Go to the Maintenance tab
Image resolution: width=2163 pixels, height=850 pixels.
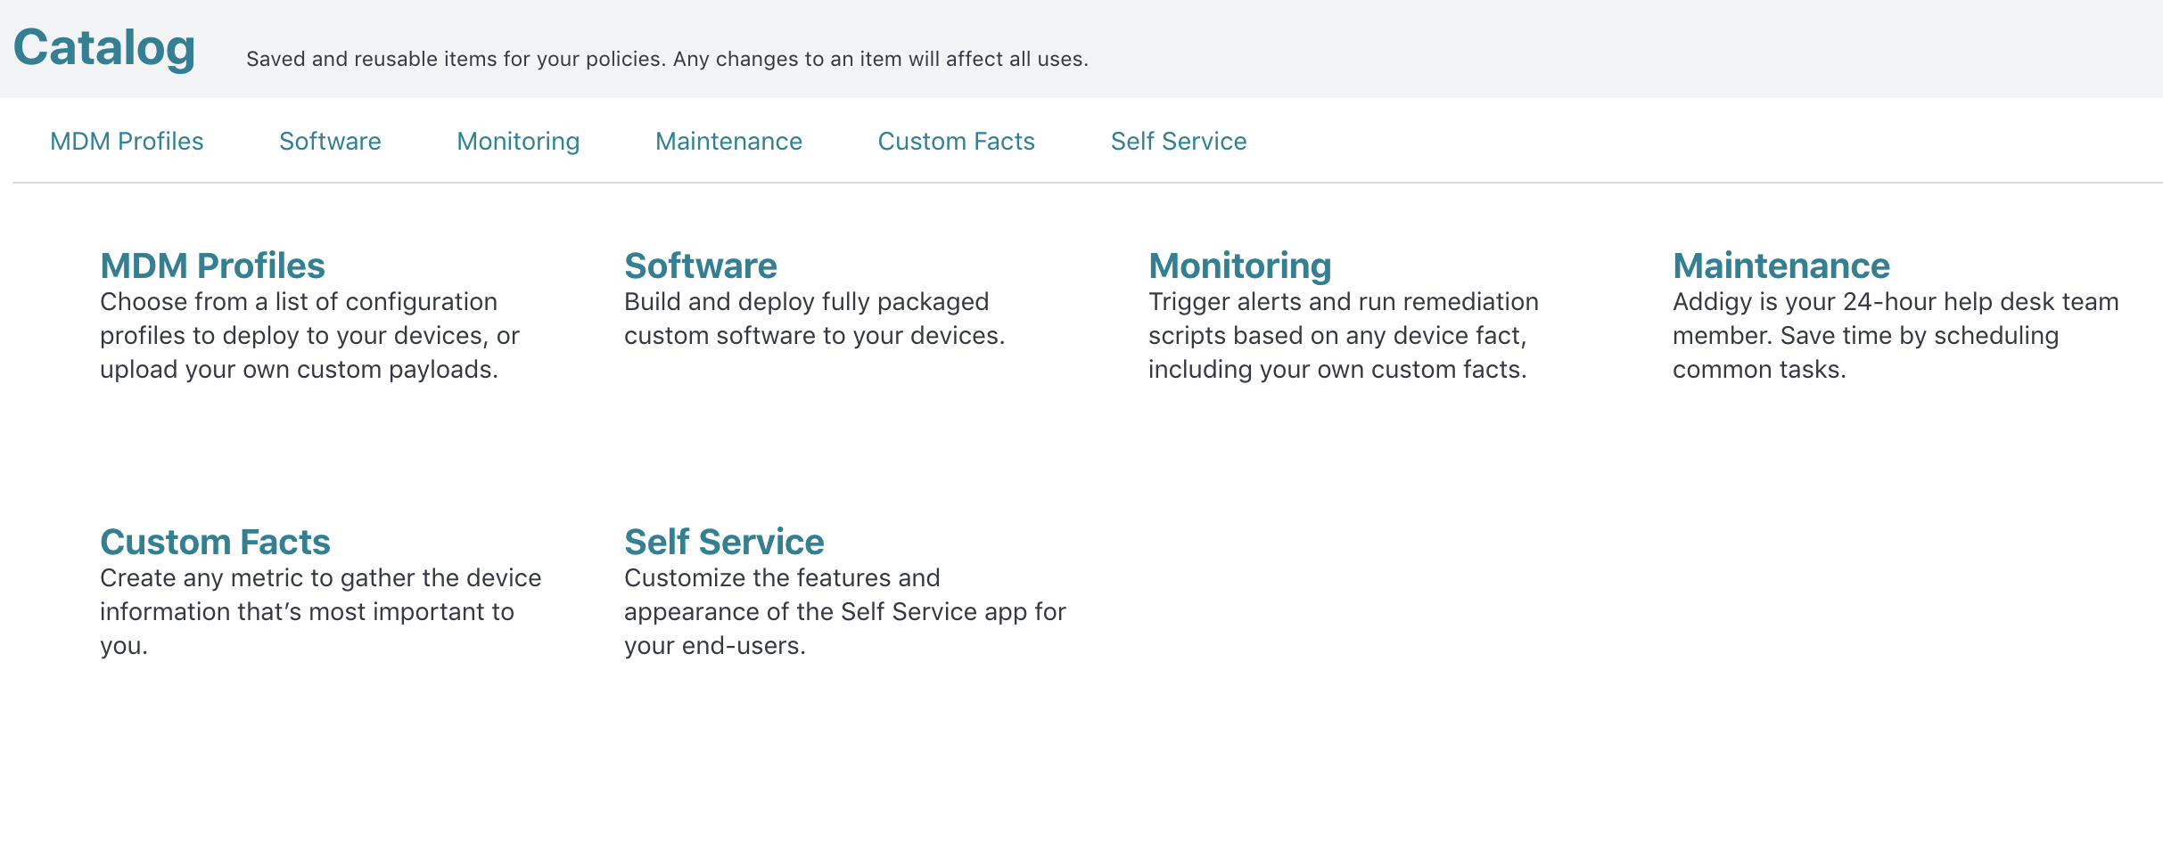point(728,141)
